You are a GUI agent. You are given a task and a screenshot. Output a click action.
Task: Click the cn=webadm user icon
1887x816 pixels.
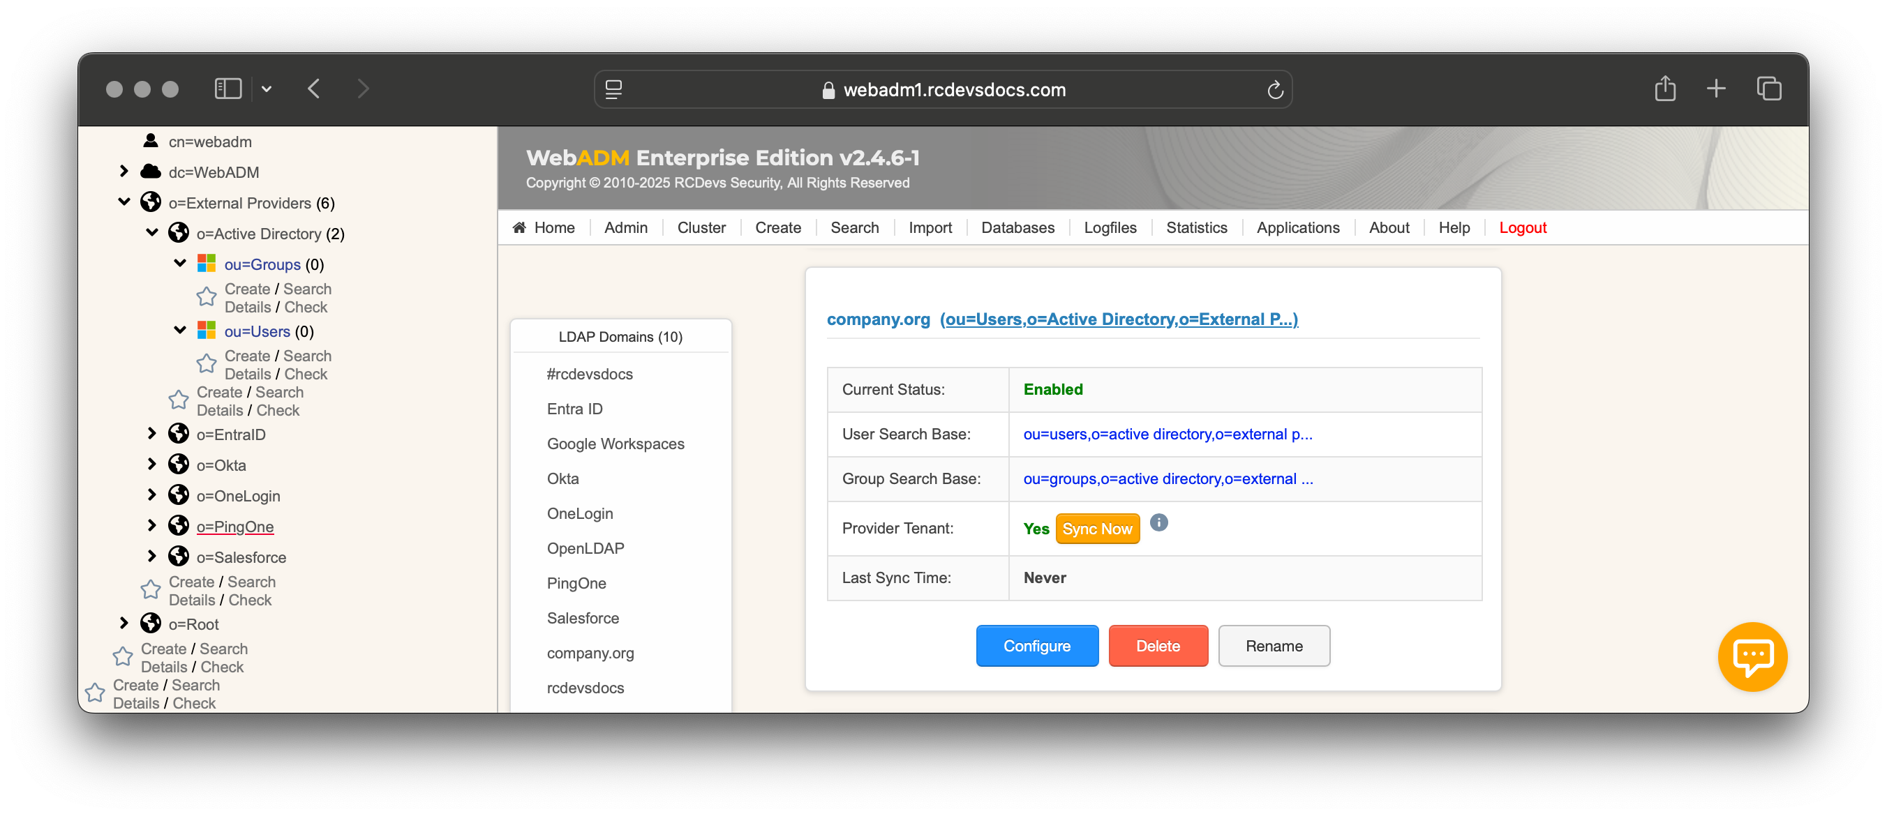pyautogui.click(x=151, y=140)
